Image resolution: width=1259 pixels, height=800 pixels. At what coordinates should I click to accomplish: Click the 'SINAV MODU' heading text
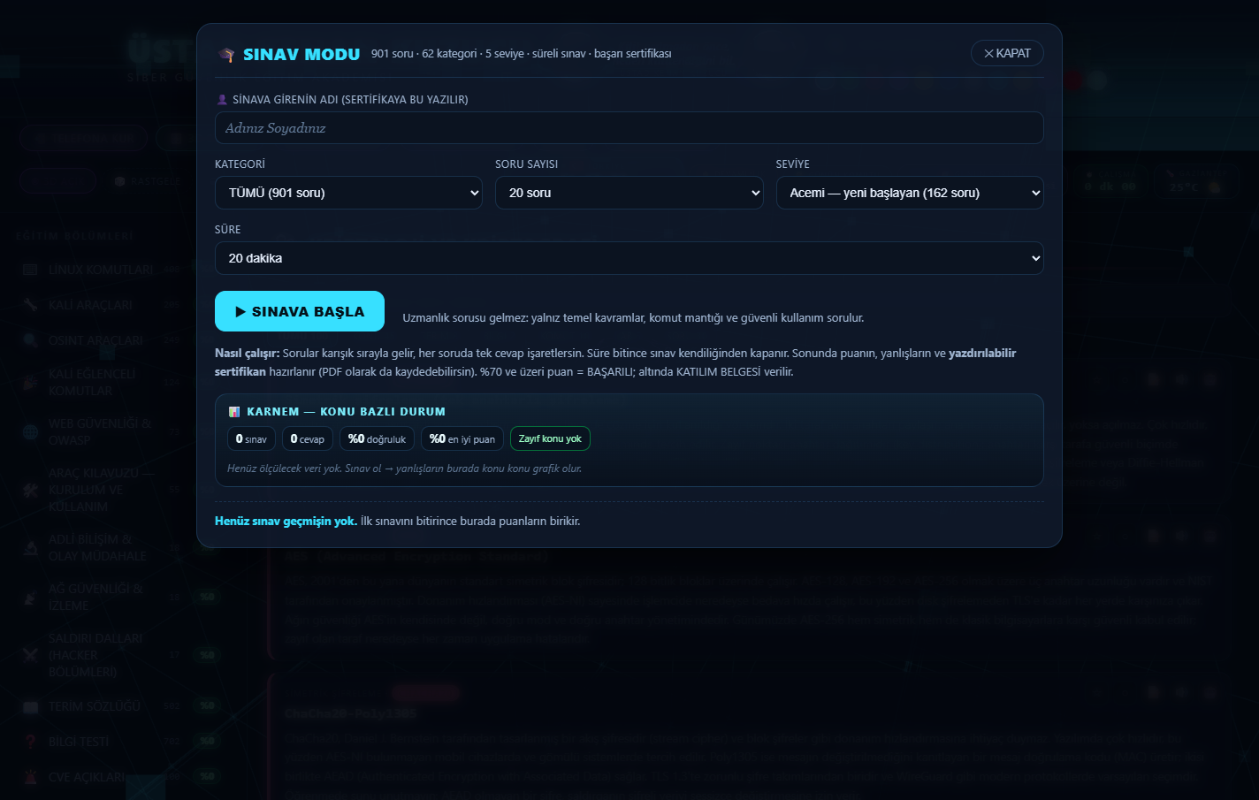click(301, 55)
